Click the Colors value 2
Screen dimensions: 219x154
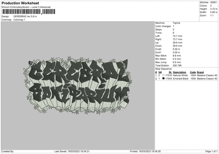pyautogui.click(x=211, y=6)
